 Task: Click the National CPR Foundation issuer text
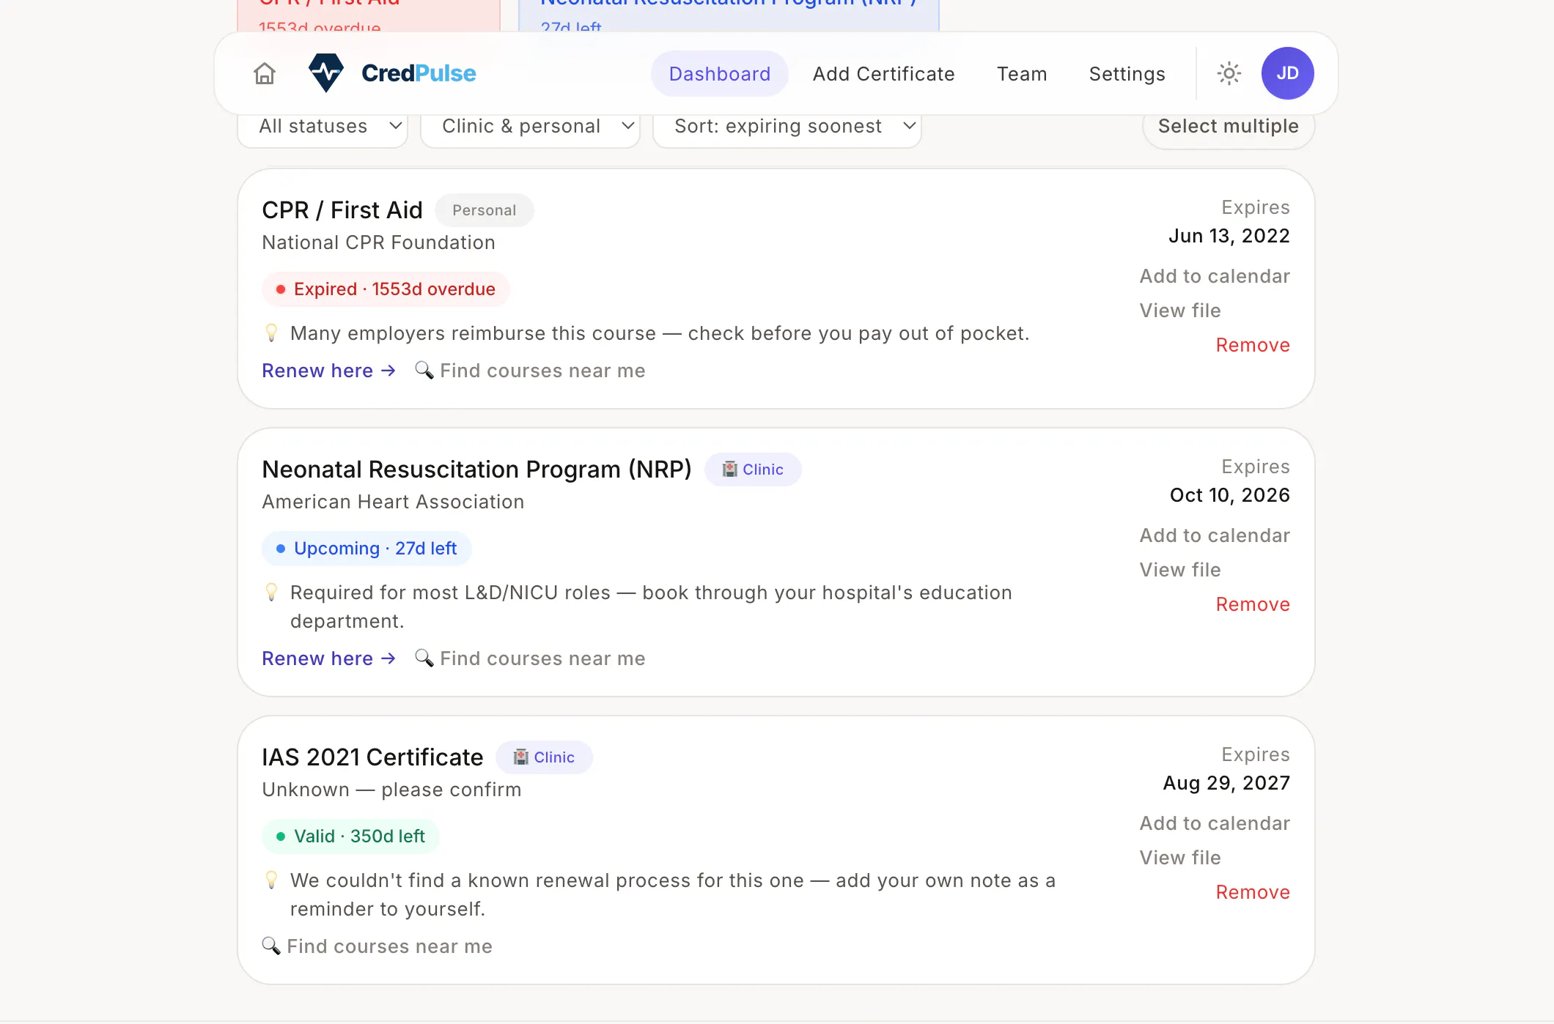tap(378, 242)
